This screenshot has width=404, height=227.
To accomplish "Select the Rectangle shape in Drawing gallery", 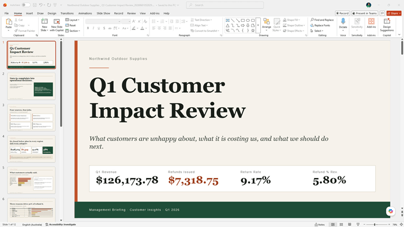I will 243,20.
